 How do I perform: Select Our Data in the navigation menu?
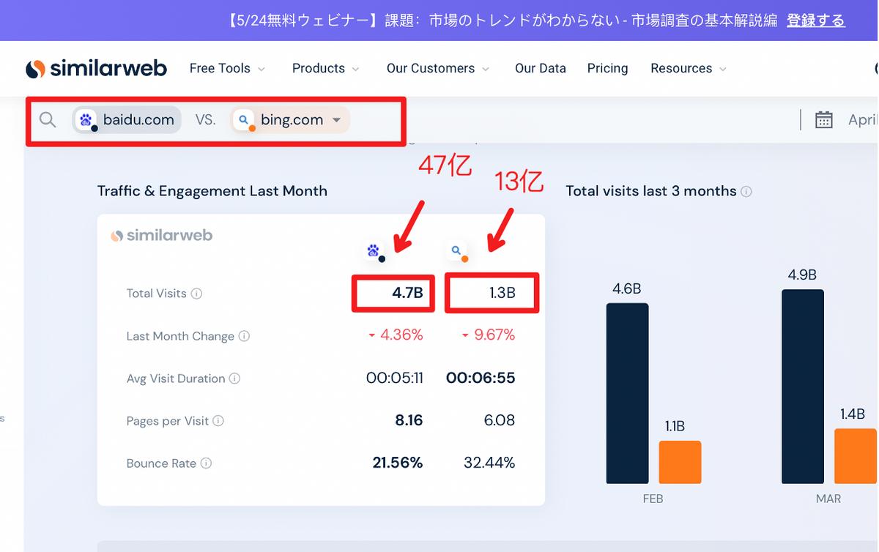541,68
